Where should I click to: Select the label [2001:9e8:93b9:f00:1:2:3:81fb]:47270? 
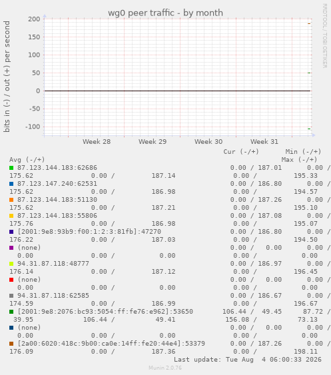(x=89, y=232)
